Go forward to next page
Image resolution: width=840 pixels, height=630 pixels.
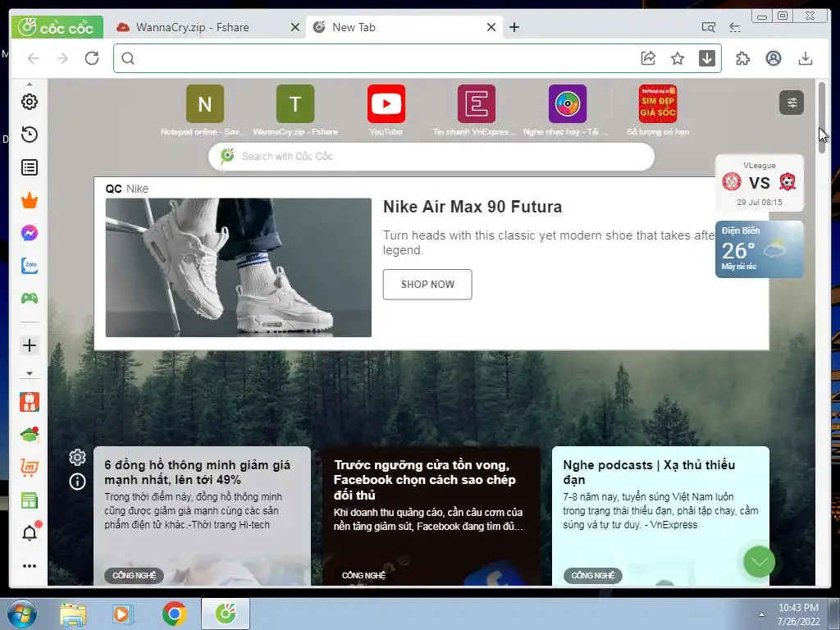pos(62,58)
